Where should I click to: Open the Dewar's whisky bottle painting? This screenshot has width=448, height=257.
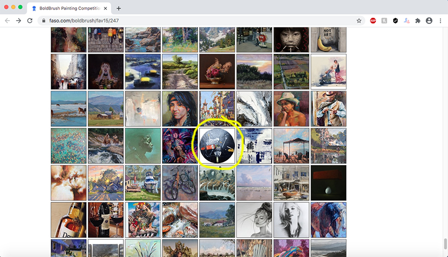[69, 220]
